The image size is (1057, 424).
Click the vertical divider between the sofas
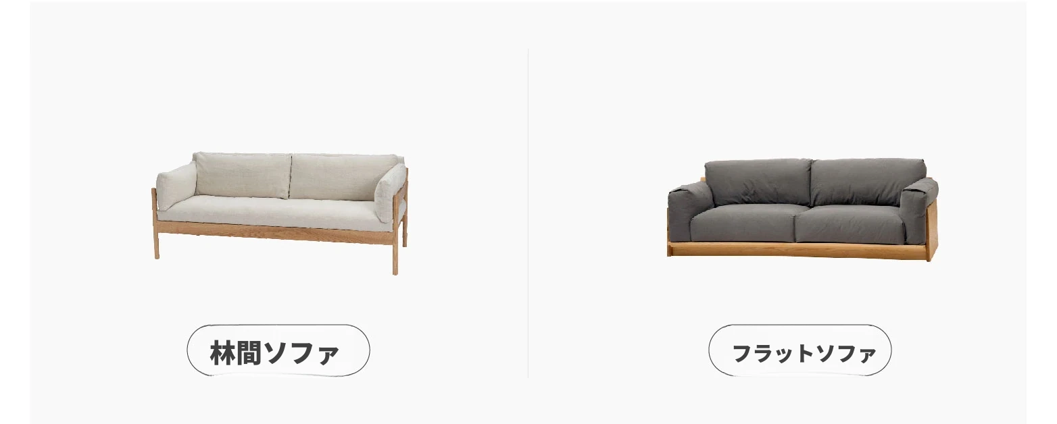[528, 213]
